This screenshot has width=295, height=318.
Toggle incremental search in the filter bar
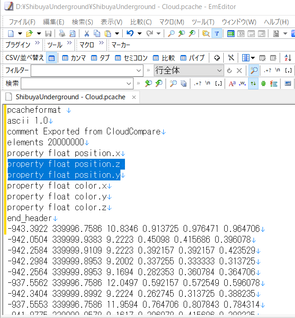pyautogui.click(x=254, y=70)
